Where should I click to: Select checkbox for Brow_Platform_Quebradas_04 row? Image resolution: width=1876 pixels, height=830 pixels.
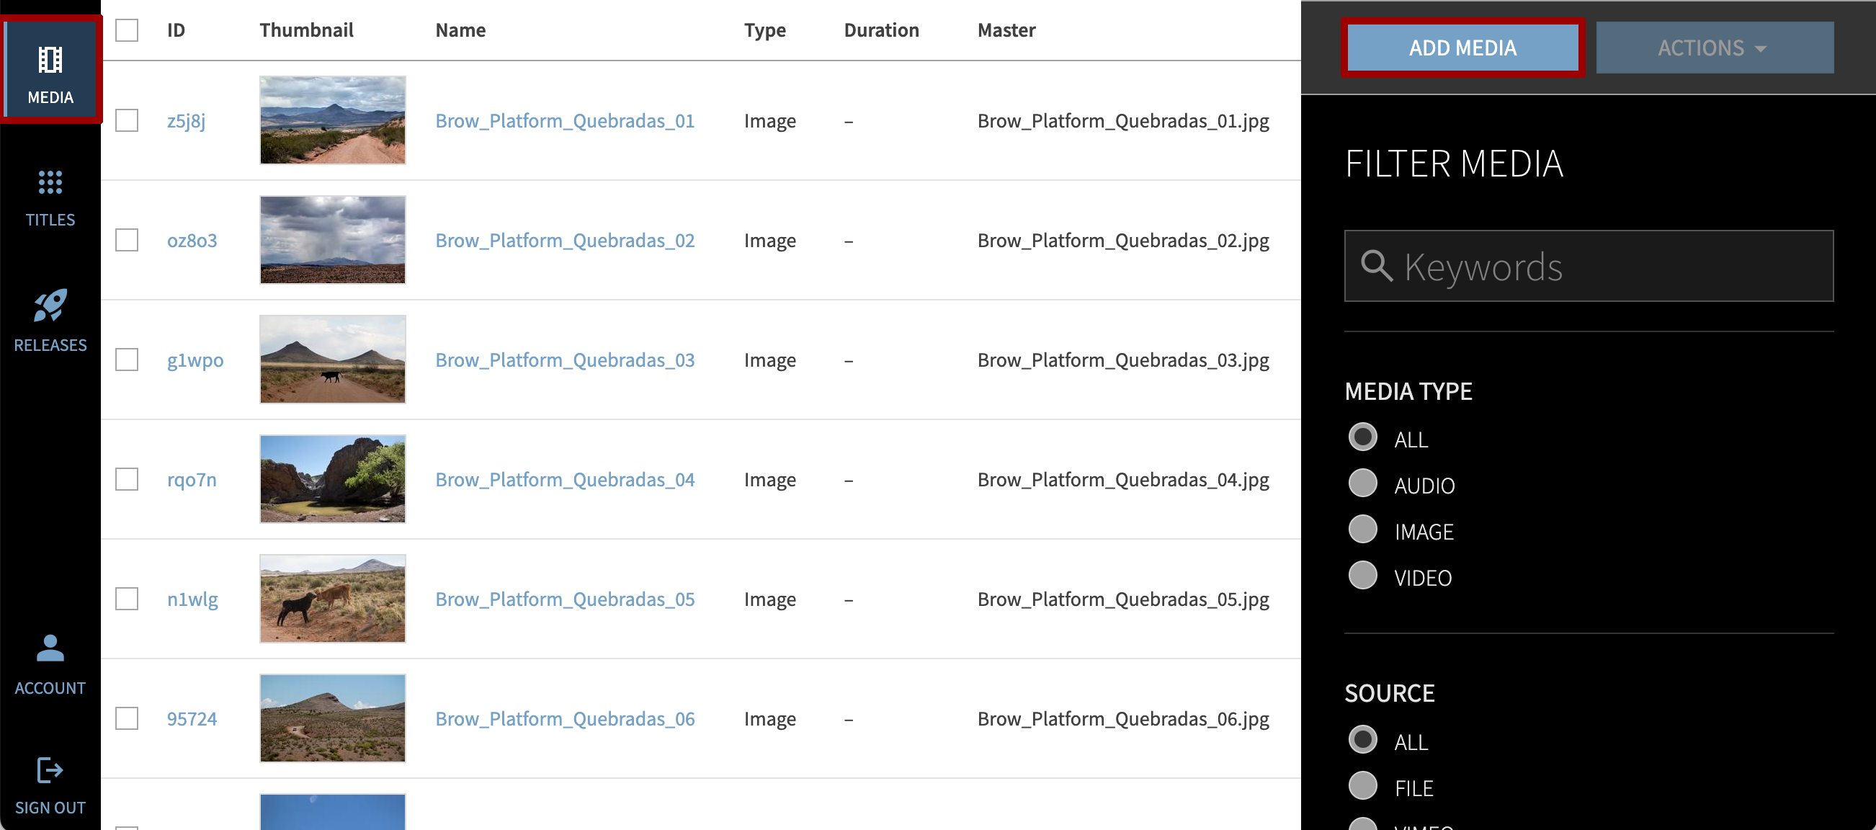coord(127,479)
